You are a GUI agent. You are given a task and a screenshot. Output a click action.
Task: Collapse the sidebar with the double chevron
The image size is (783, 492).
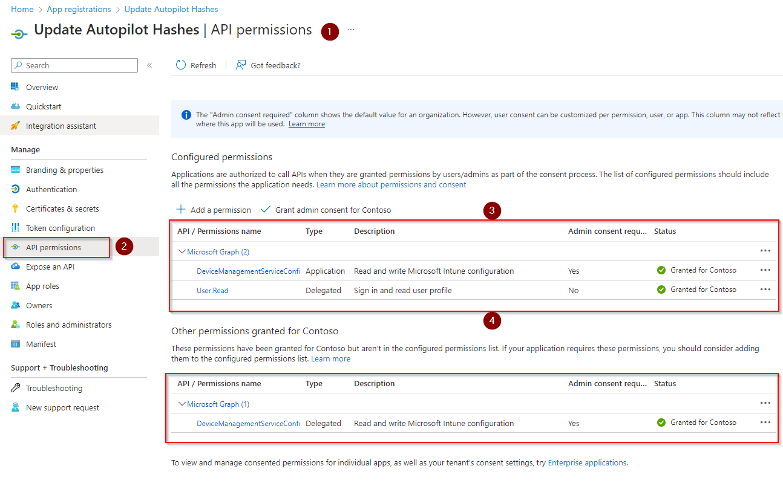tap(149, 65)
